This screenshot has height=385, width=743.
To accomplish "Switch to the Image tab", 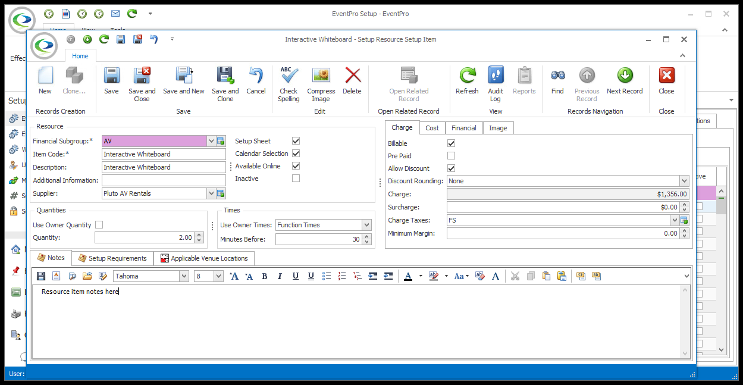I will pyautogui.click(x=498, y=128).
